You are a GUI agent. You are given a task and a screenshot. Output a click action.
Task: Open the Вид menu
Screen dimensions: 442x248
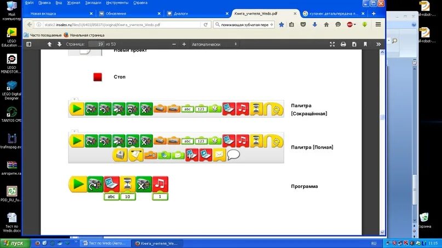[59, 3]
